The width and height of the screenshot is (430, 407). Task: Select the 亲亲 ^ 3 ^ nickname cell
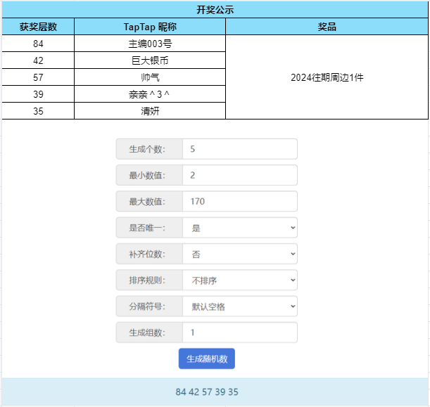(x=150, y=94)
